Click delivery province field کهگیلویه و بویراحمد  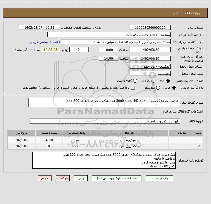(x=150, y=66)
